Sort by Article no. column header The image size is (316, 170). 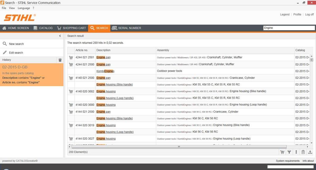point(85,50)
